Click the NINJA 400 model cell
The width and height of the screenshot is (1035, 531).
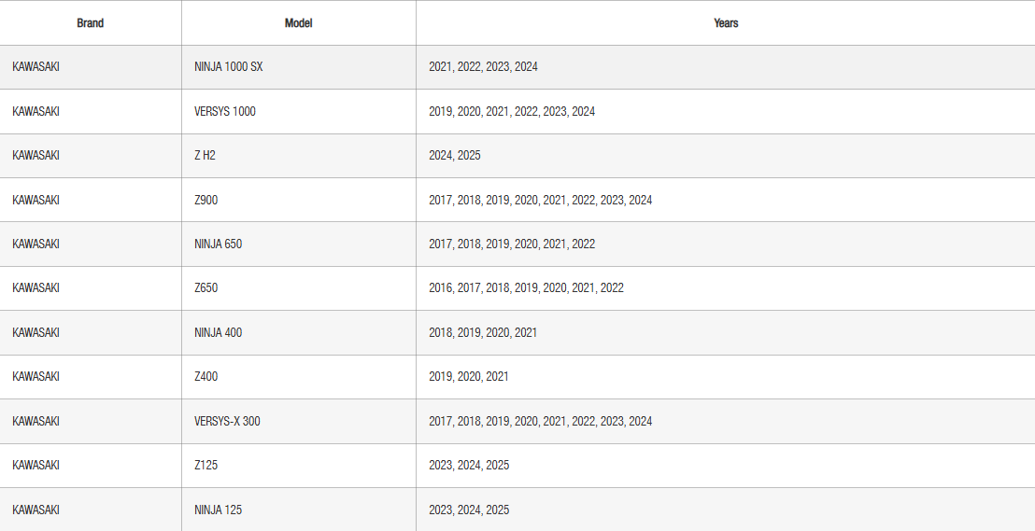(x=219, y=332)
